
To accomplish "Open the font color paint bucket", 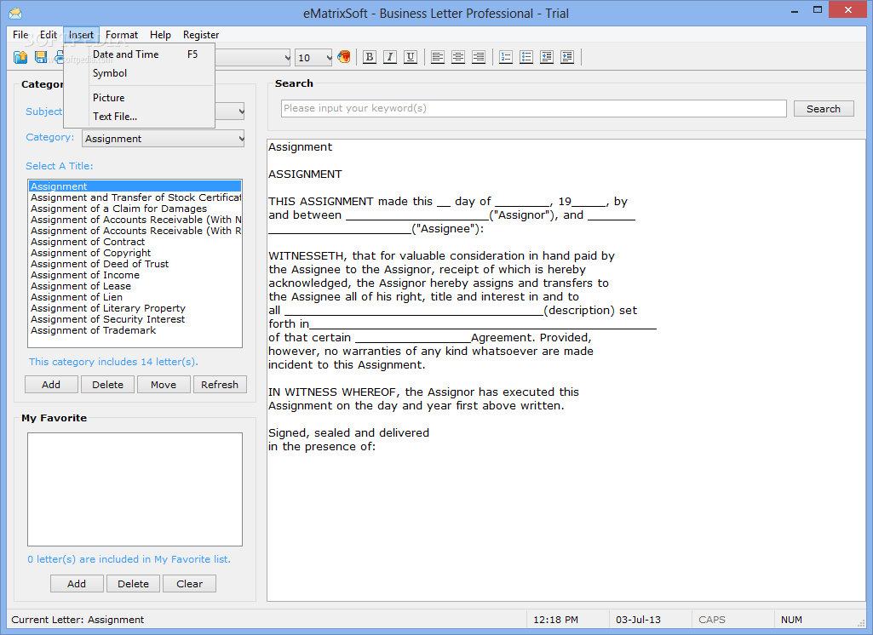I will pos(344,57).
